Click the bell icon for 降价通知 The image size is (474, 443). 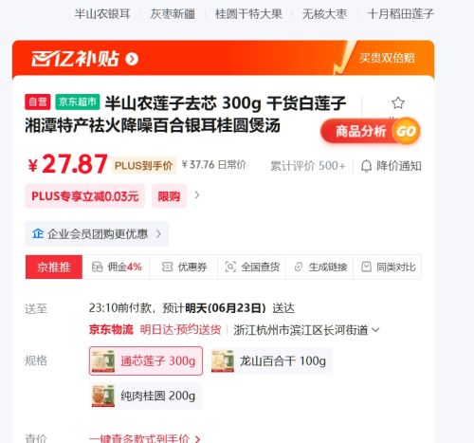click(x=366, y=166)
